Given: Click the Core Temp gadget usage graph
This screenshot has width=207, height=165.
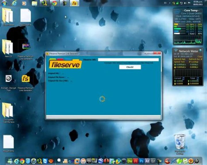Looking at the screenshot, I should [x=187, y=40].
